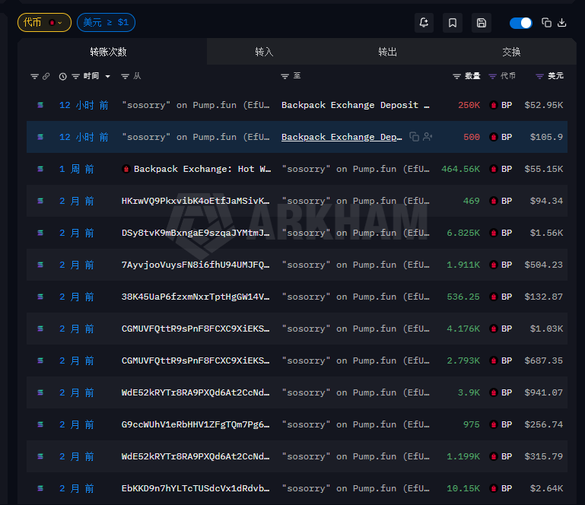Click sender 38K45UaP6fzxmNxrTptHgGW14V…

(x=196, y=297)
